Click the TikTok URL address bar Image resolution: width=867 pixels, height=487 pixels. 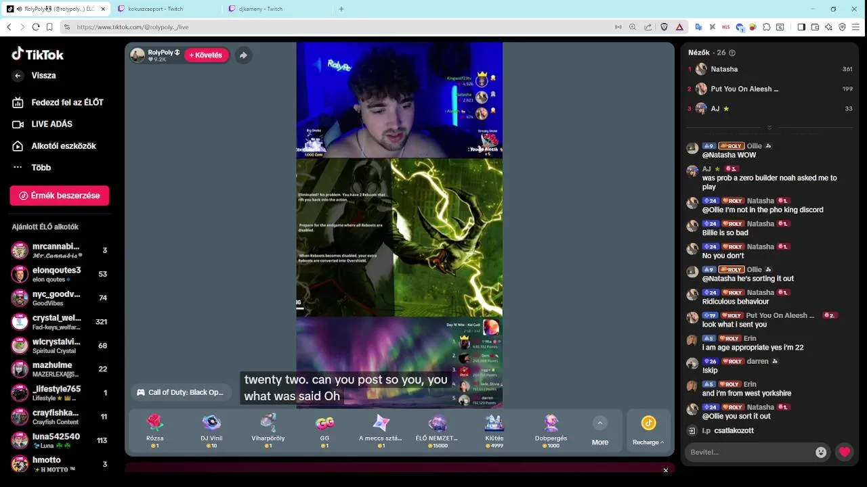pyautogui.click(x=339, y=27)
